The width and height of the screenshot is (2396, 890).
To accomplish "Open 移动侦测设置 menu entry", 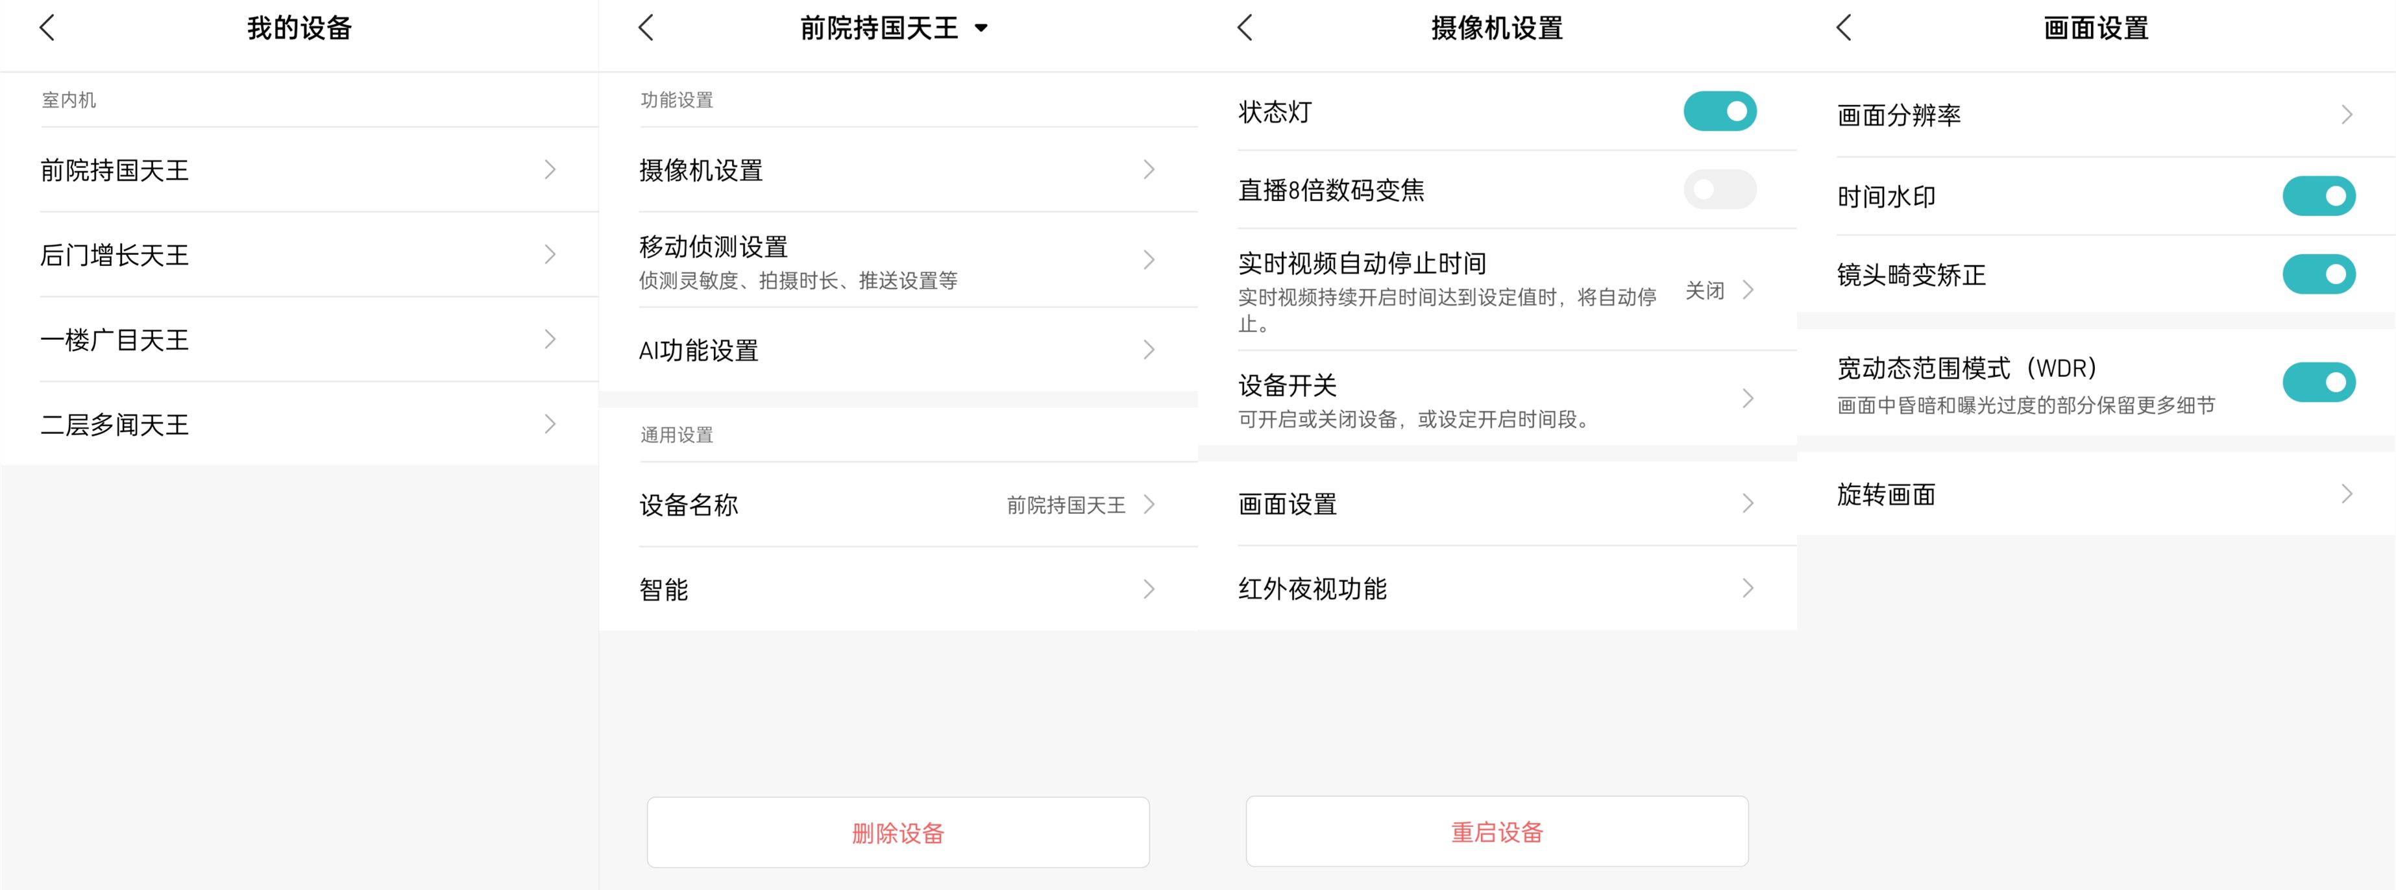I will coord(898,260).
